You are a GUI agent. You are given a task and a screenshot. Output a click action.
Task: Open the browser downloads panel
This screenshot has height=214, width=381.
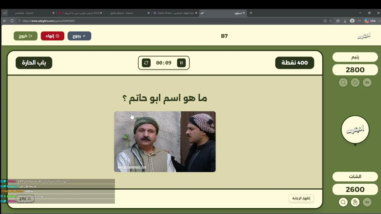(x=345, y=21)
